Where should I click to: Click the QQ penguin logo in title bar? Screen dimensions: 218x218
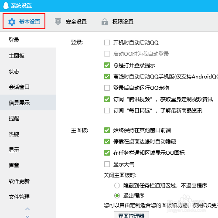(x=6, y=6)
